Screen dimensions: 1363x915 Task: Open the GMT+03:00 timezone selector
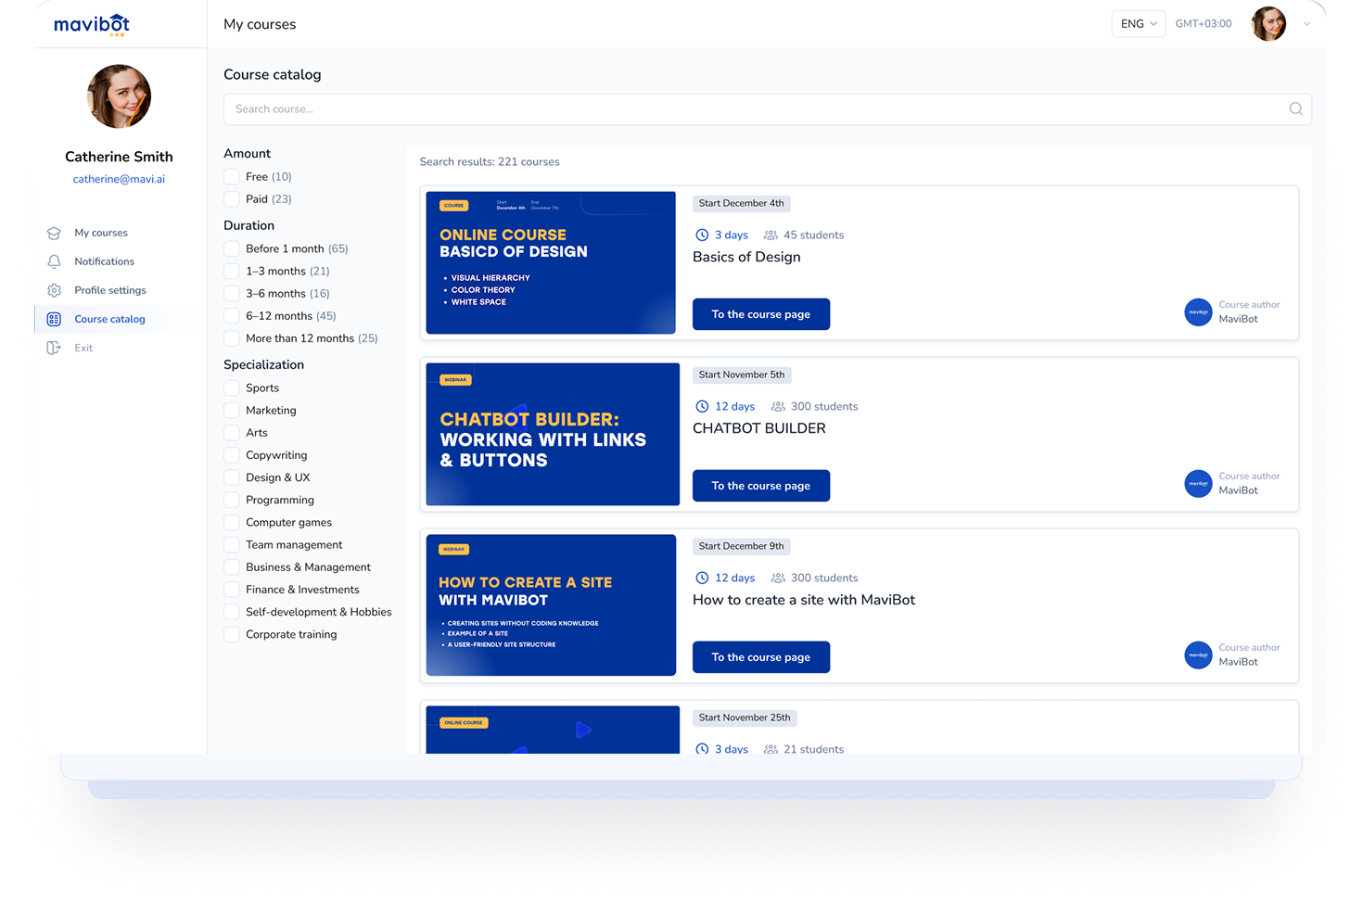tap(1203, 24)
